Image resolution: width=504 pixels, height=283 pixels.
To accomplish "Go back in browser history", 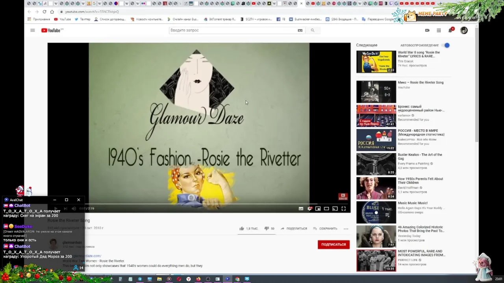I will [29, 12].
